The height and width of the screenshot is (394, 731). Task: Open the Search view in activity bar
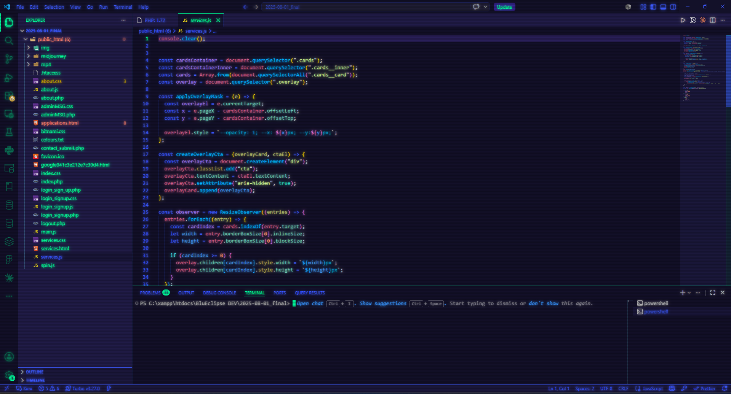tap(9, 41)
